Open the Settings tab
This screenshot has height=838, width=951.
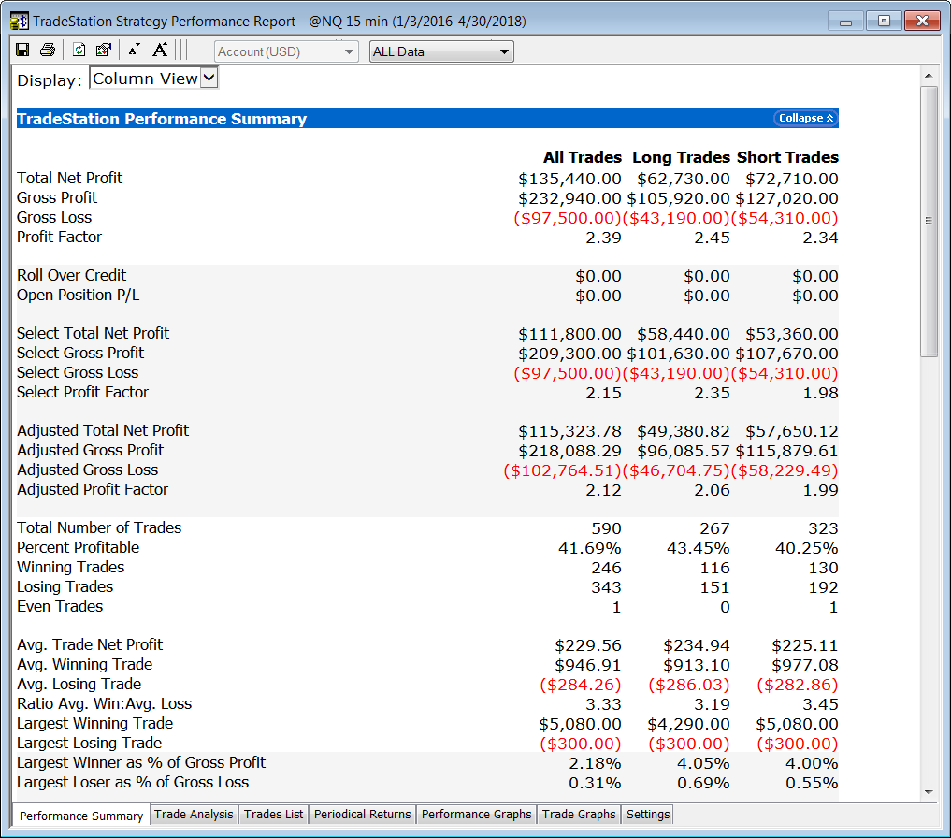pos(648,815)
